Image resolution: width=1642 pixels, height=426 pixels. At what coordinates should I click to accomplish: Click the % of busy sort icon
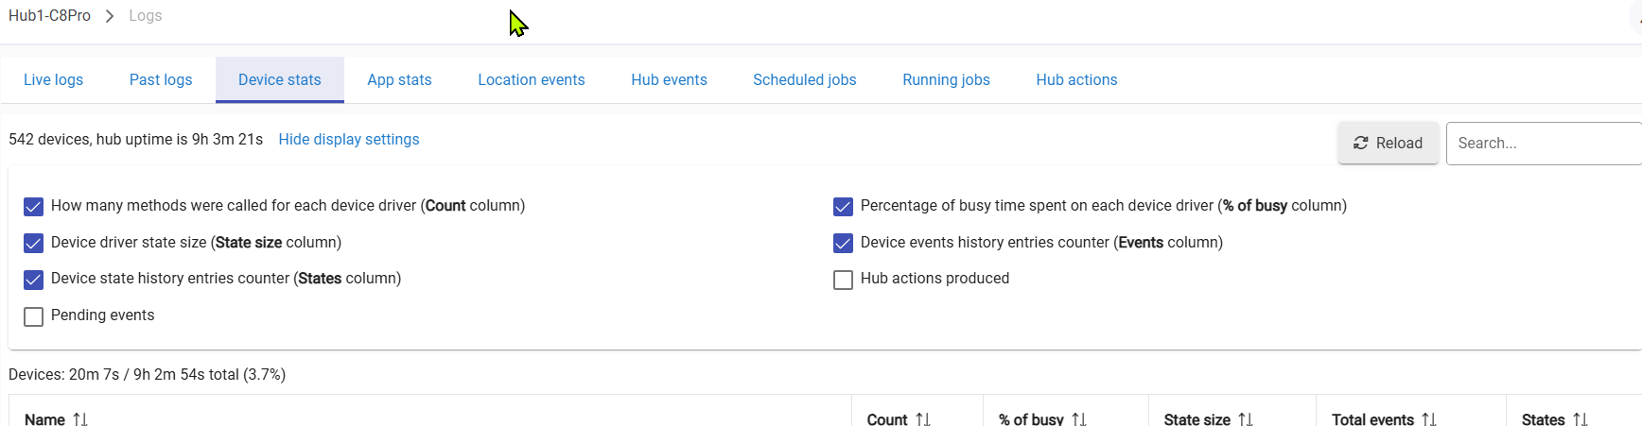[x=1079, y=418]
